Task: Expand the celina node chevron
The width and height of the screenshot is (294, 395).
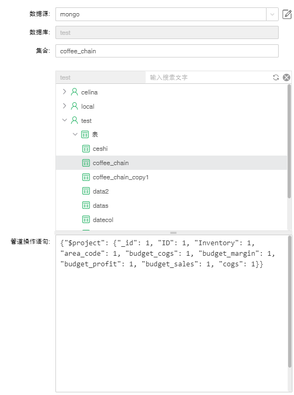Action: [64, 92]
